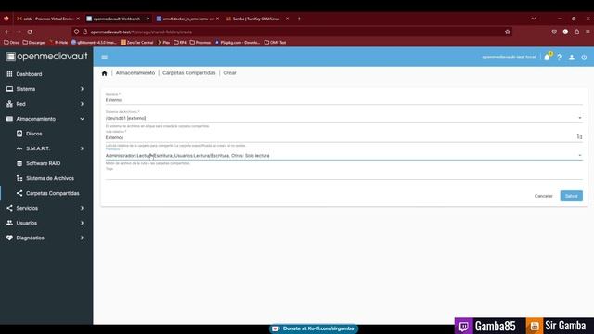Open the Plex bookmark
The image size is (594, 334).
click(x=163, y=43)
